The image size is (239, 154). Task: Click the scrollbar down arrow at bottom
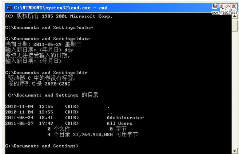tap(234, 150)
